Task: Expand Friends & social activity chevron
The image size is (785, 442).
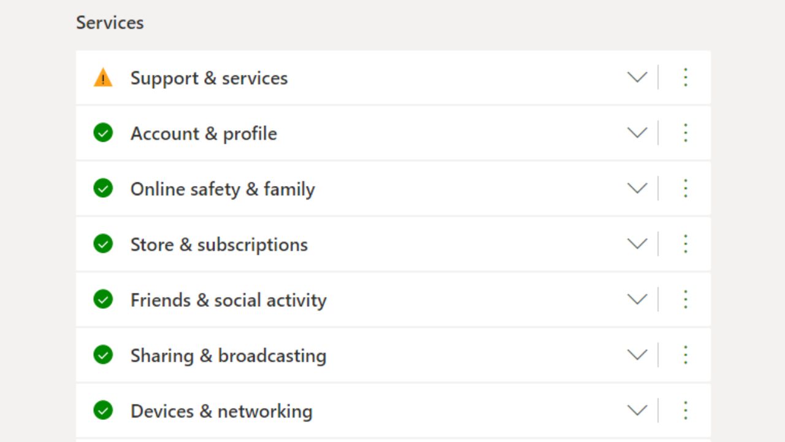Action: [x=637, y=300]
